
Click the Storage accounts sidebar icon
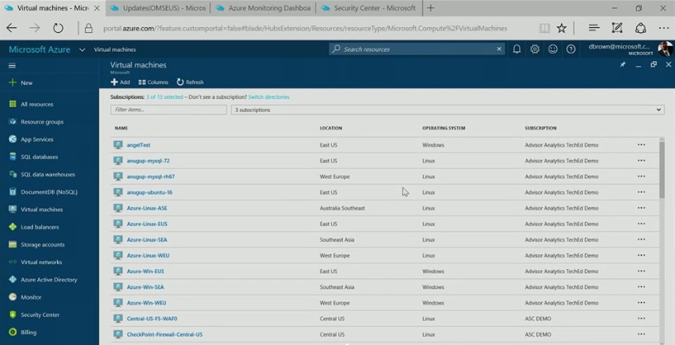(x=12, y=245)
